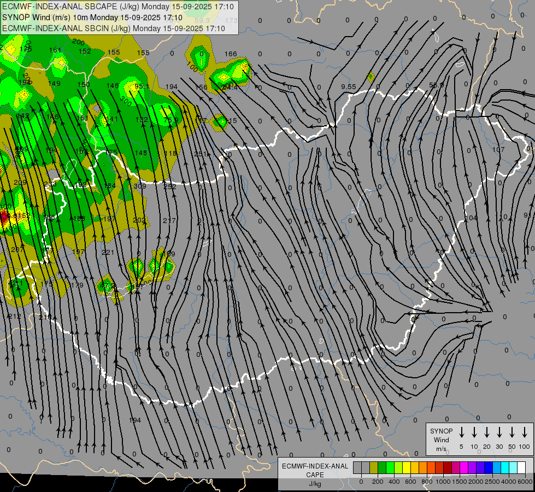Click the SBCIN title line in header
535x492 pixels.
point(114,28)
